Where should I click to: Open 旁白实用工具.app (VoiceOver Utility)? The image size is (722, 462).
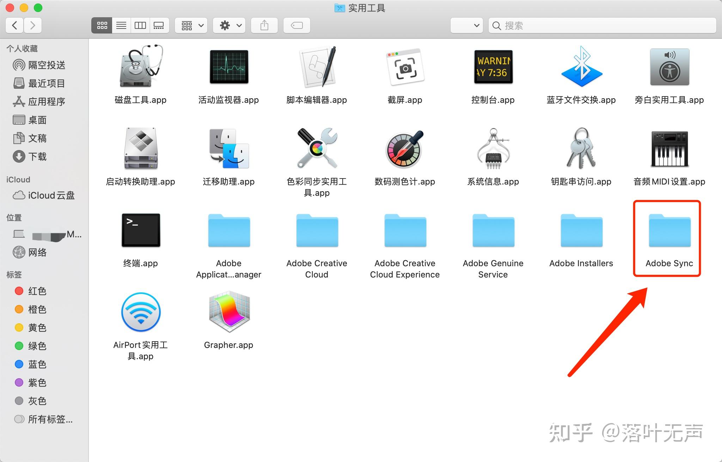click(669, 67)
